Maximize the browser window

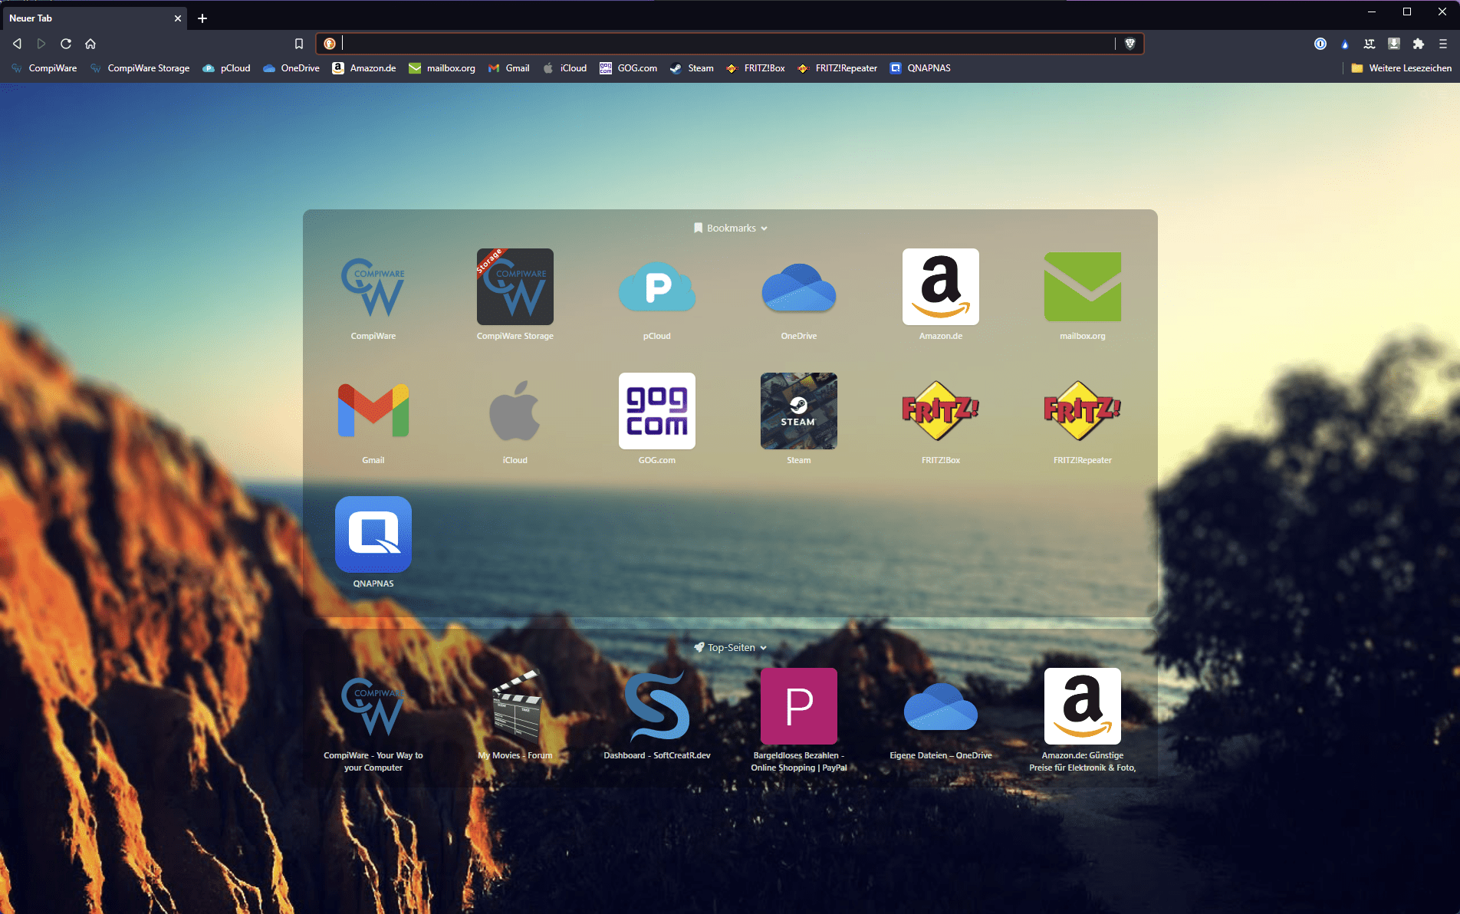pos(1407,12)
